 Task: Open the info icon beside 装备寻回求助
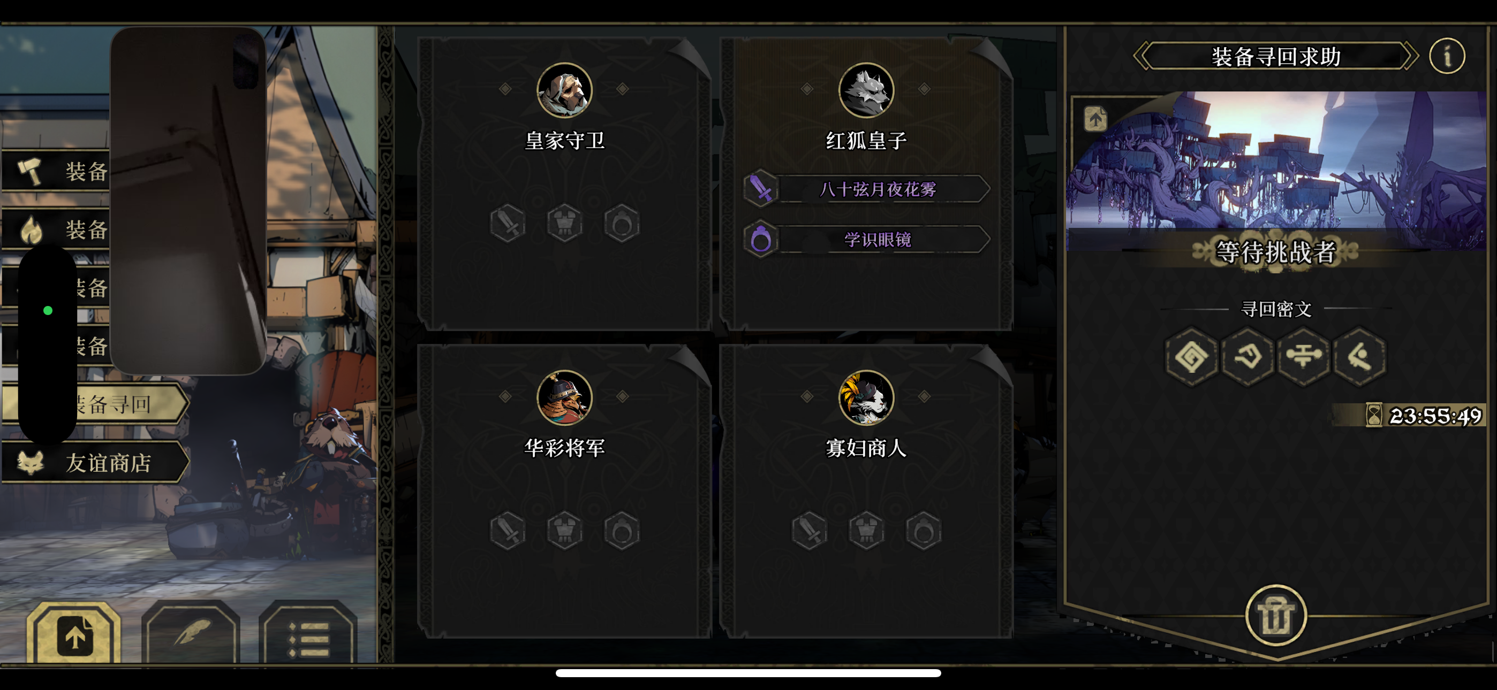1447,56
